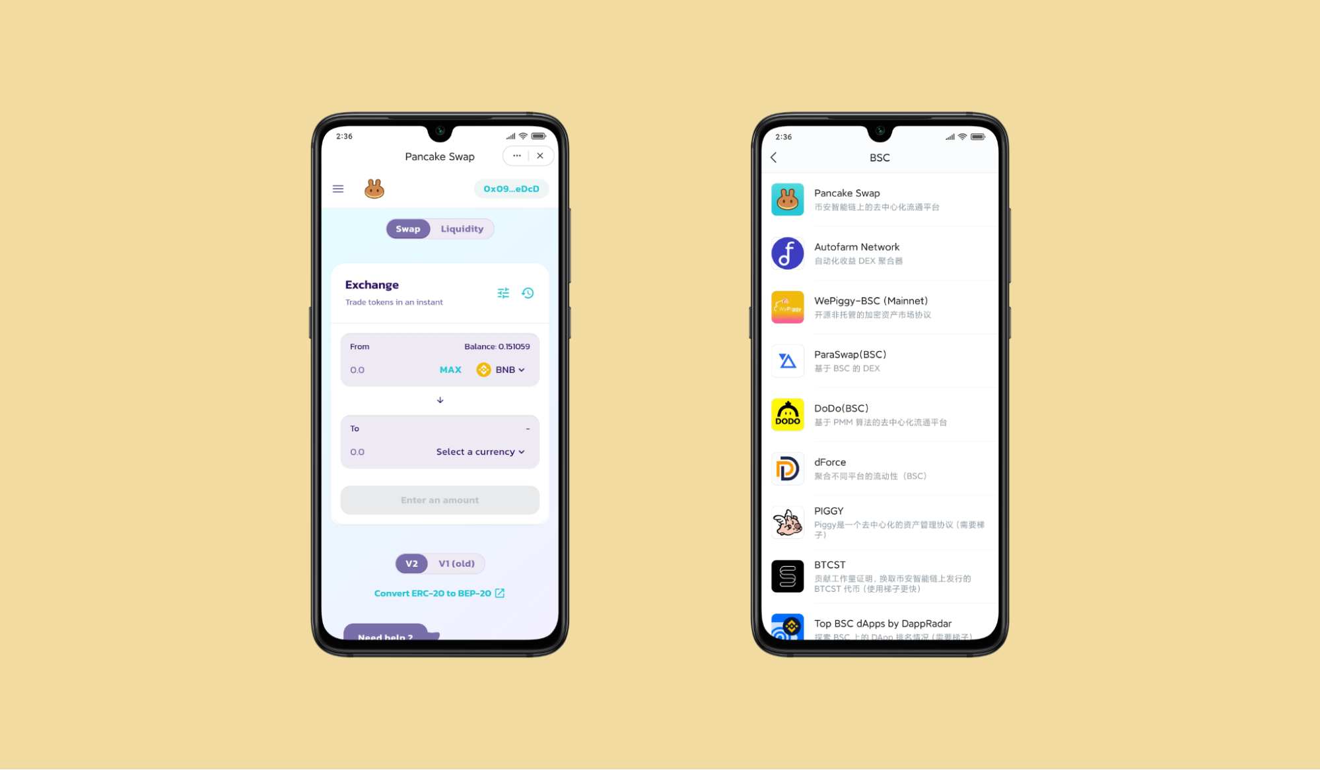Toggle to V2 version

pos(411,563)
